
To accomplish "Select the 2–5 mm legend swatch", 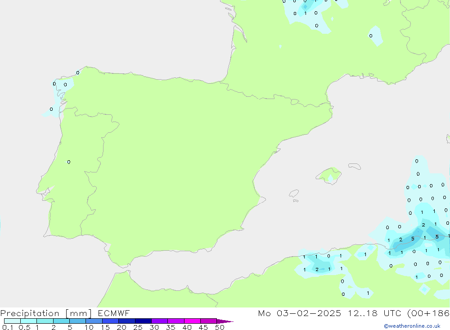I will point(61,321).
